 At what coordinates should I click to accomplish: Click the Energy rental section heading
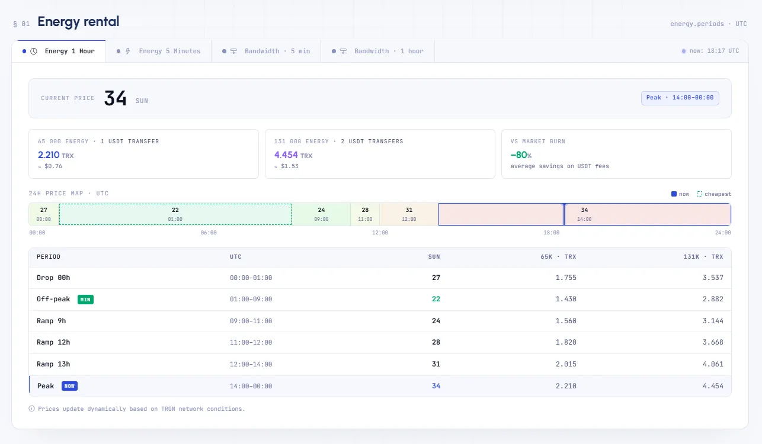(78, 22)
